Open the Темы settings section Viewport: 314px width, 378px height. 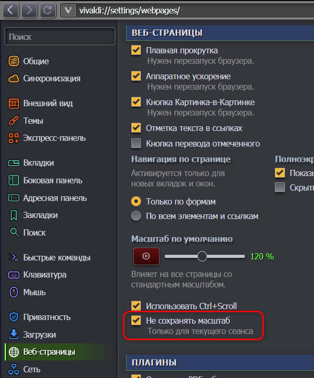point(33,121)
